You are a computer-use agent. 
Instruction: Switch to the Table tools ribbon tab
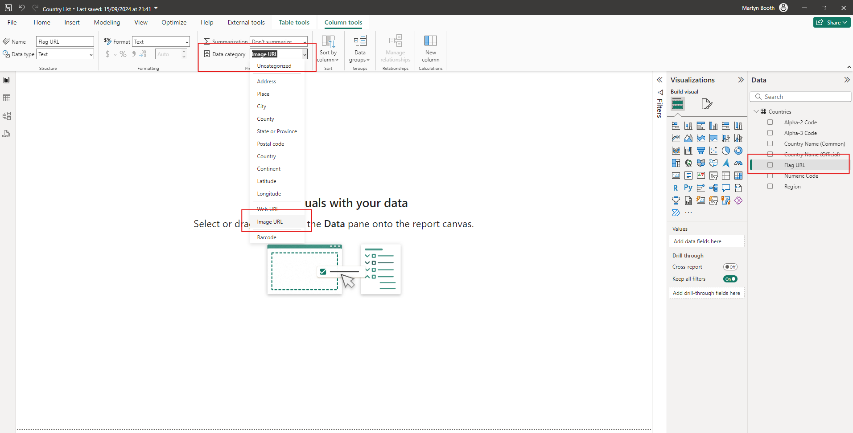294,22
